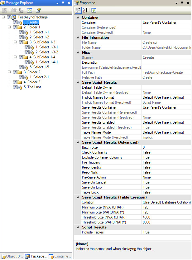Collapse the 4. SubFolder 1-4 node
192x260 pixels.
(x=15, y=57)
